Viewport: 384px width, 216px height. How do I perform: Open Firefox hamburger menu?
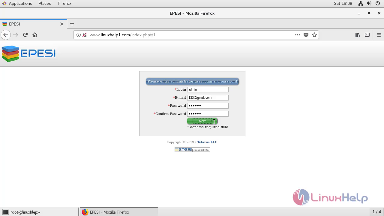(379, 35)
